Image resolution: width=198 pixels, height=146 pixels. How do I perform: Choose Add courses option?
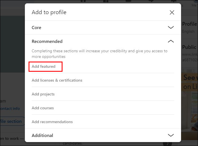coord(43,108)
